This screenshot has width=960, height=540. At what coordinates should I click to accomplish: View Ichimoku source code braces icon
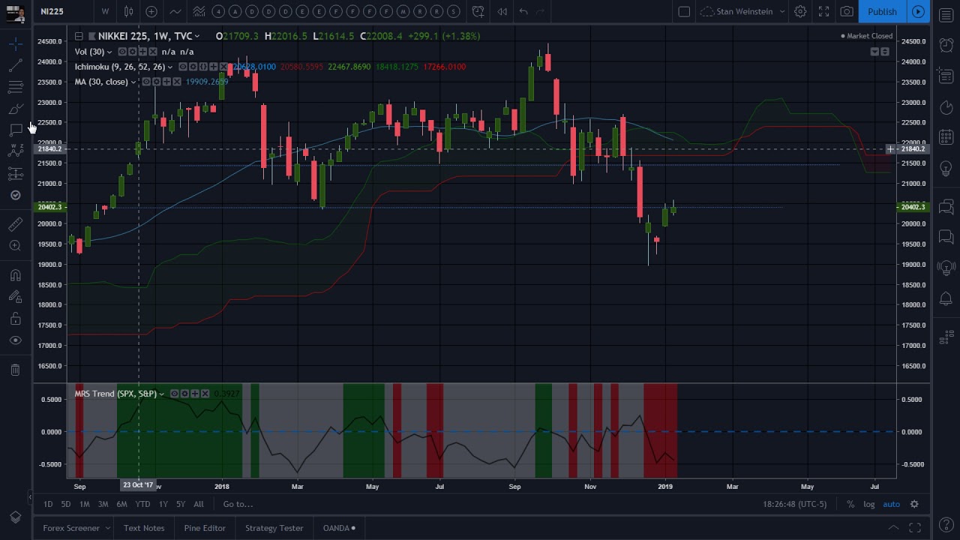click(x=203, y=67)
